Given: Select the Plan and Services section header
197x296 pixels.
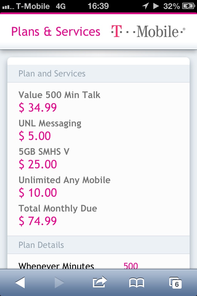Looking at the screenshot, I should click(98, 74).
